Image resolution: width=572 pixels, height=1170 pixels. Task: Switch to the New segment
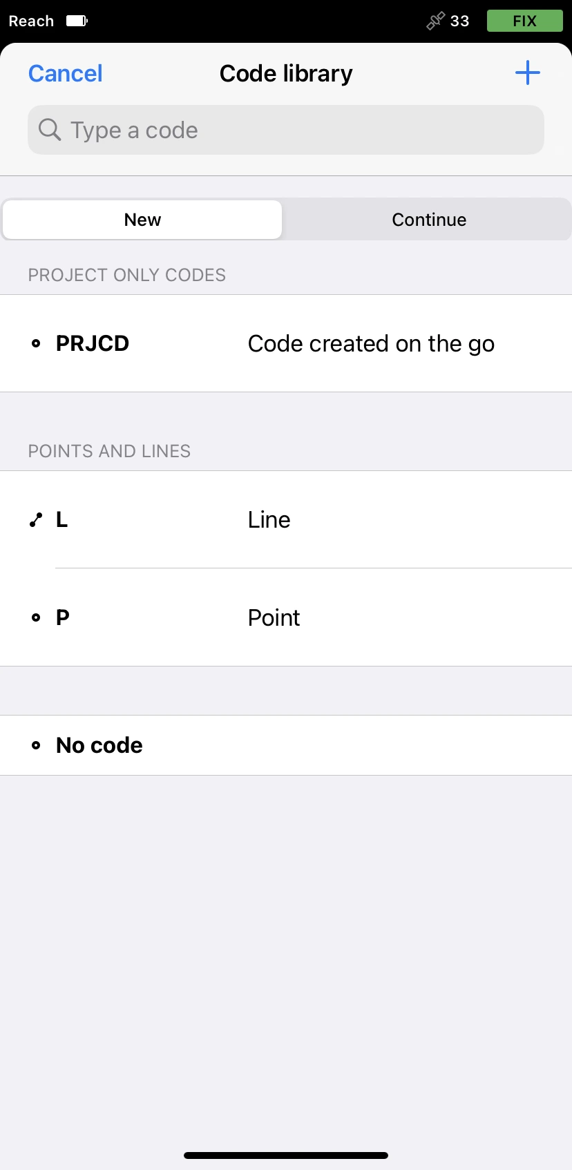point(142,220)
